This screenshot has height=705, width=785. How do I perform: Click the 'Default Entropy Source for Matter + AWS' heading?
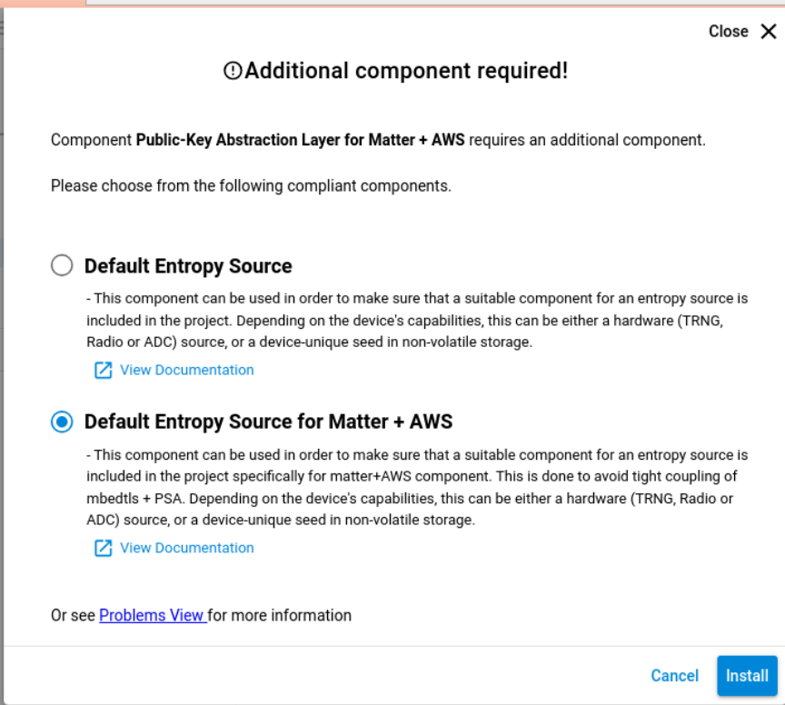pos(268,422)
